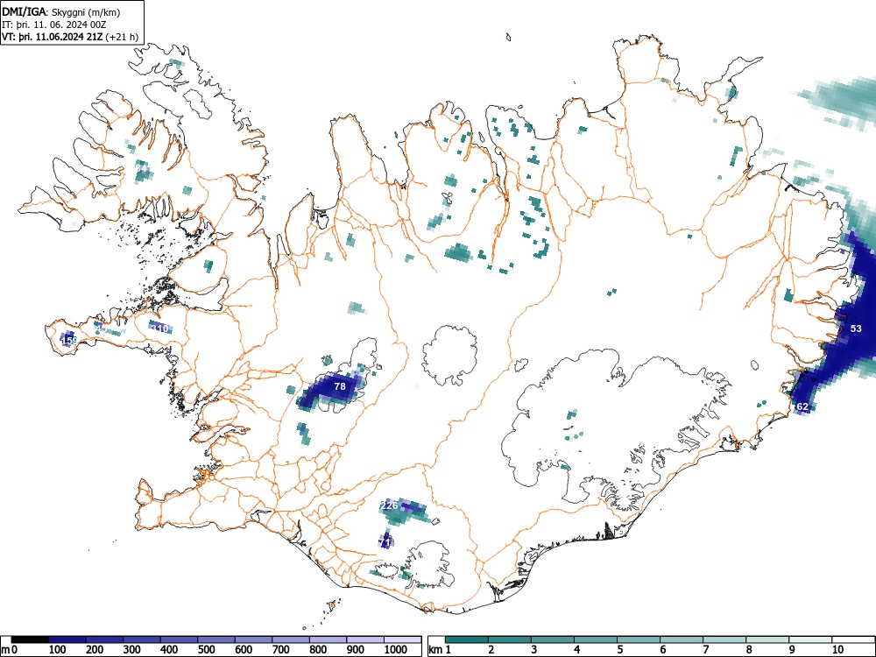Click the '226' label in south Iceland
The width and height of the screenshot is (876, 657).
389,505
